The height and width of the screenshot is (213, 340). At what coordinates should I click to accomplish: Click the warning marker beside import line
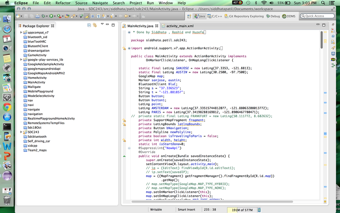124,48
